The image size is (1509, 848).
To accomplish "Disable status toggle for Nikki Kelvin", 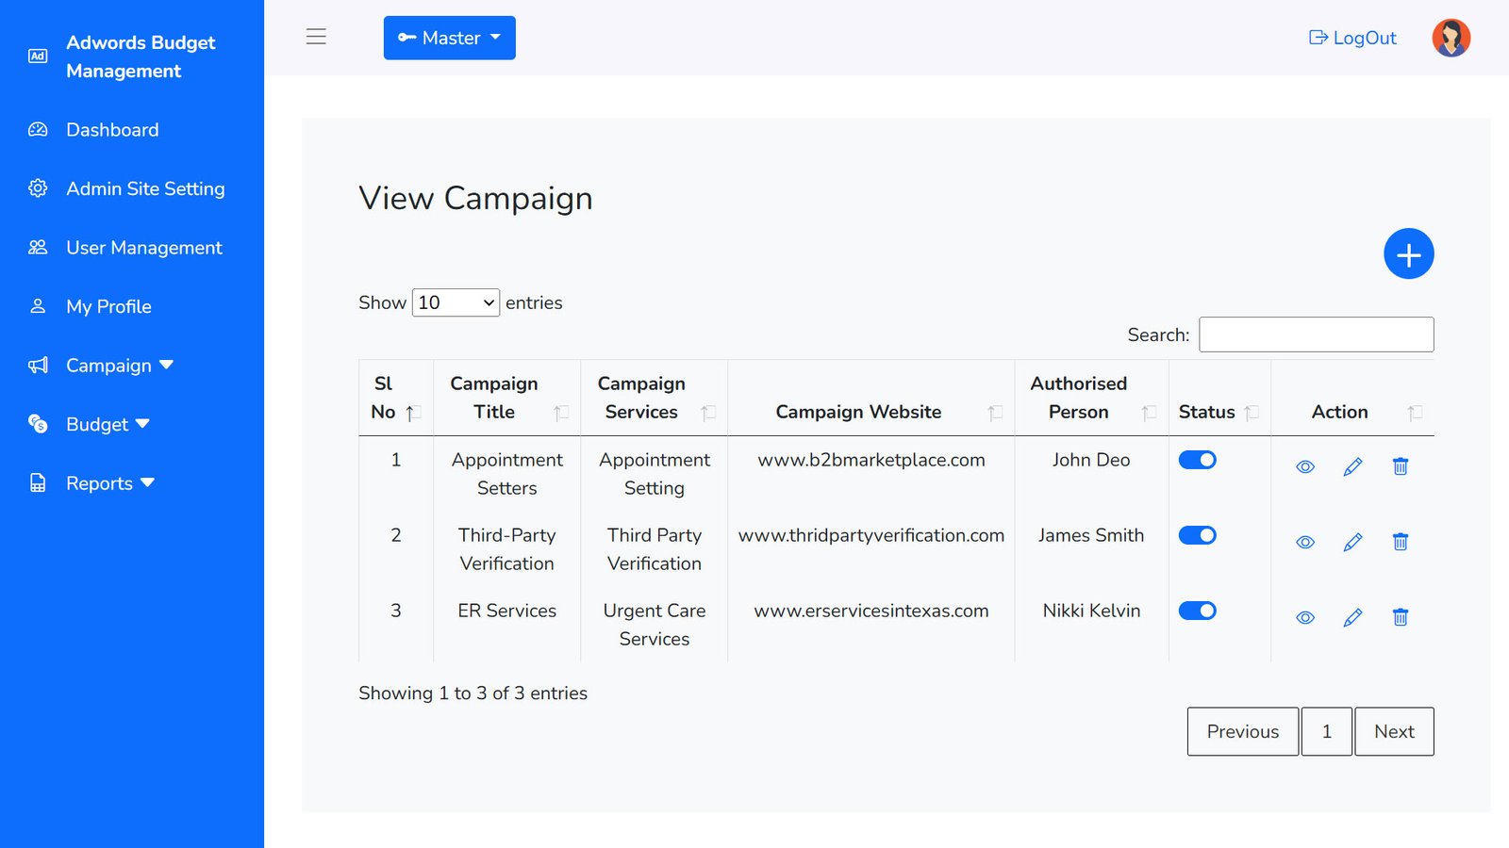I will coord(1198,611).
